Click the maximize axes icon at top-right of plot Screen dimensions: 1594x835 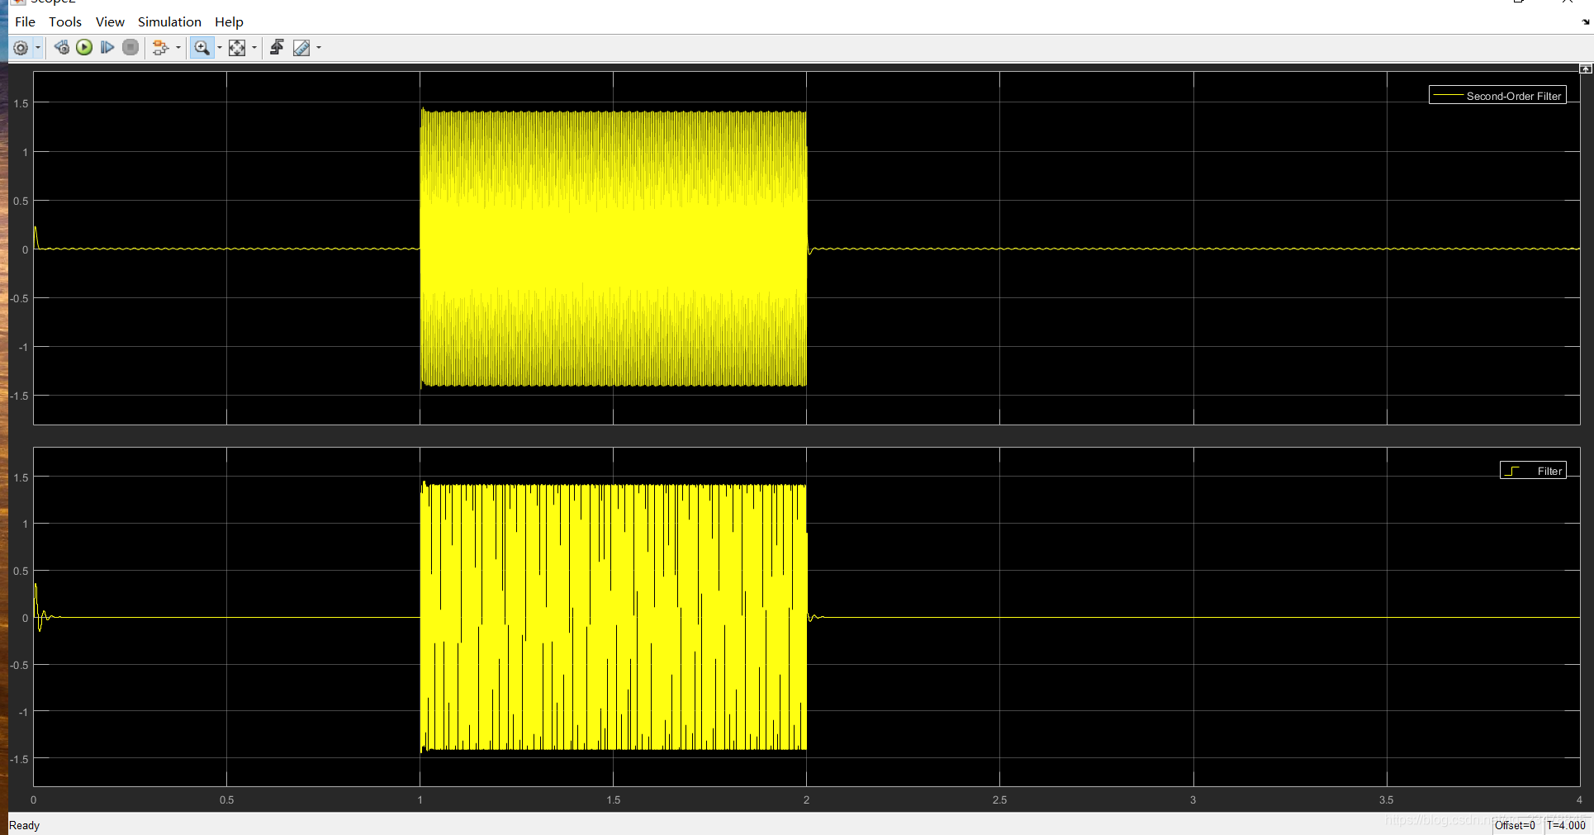(1585, 69)
